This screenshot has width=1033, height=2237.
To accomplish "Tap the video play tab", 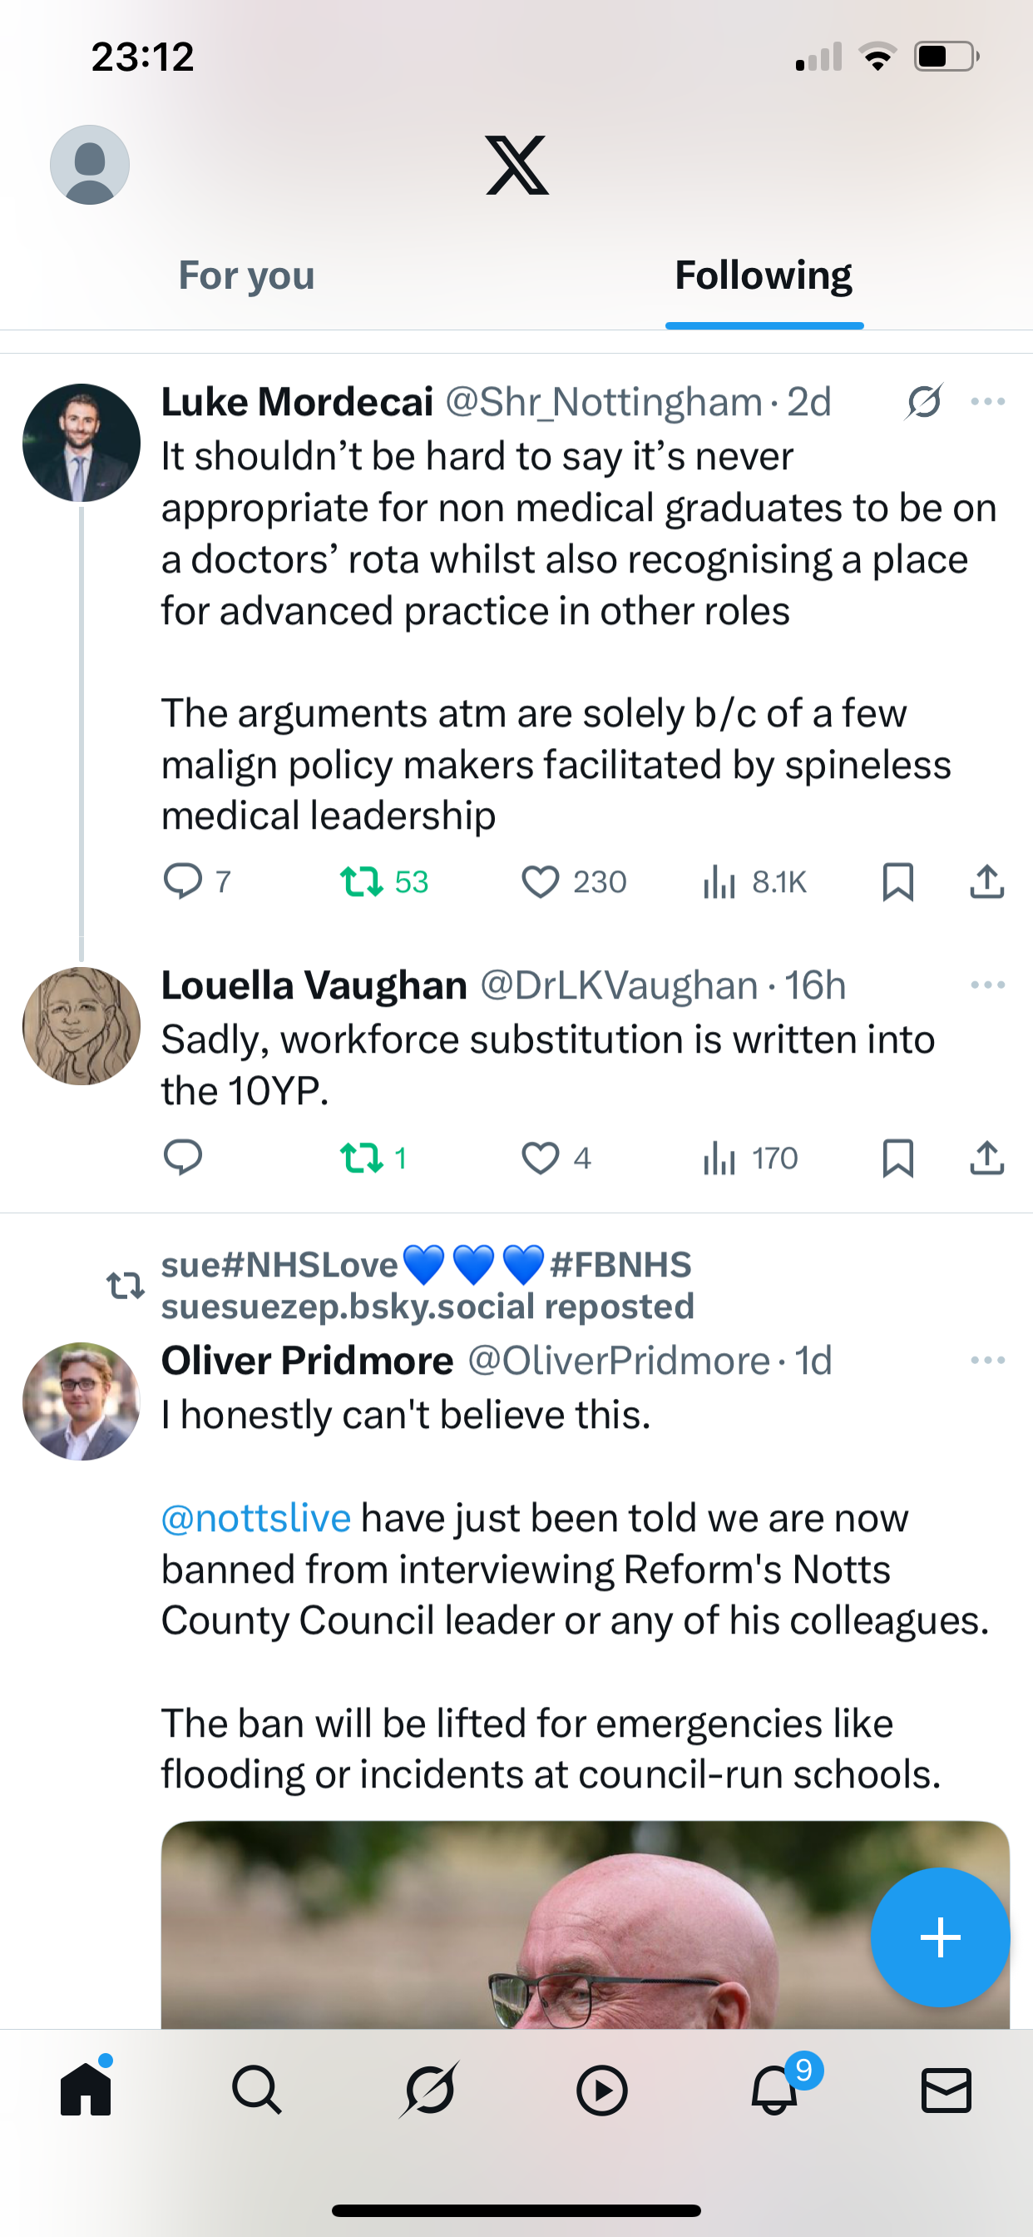I will [601, 2091].
